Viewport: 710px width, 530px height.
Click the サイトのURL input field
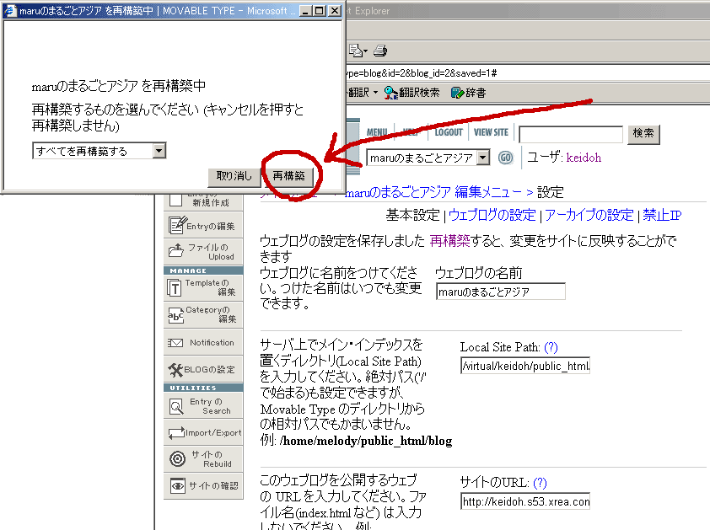(525, 501)
